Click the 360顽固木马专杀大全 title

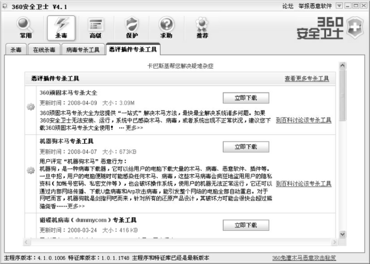point(68,93)
